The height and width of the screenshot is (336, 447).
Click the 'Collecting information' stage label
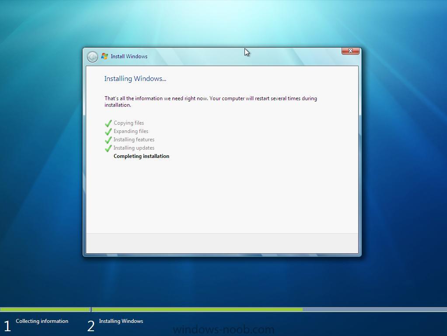pos(42,321)
